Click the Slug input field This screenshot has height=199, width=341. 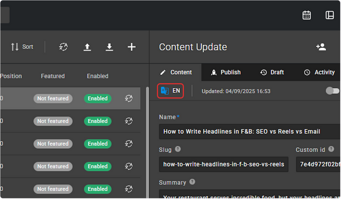click(x=223, y=164)
